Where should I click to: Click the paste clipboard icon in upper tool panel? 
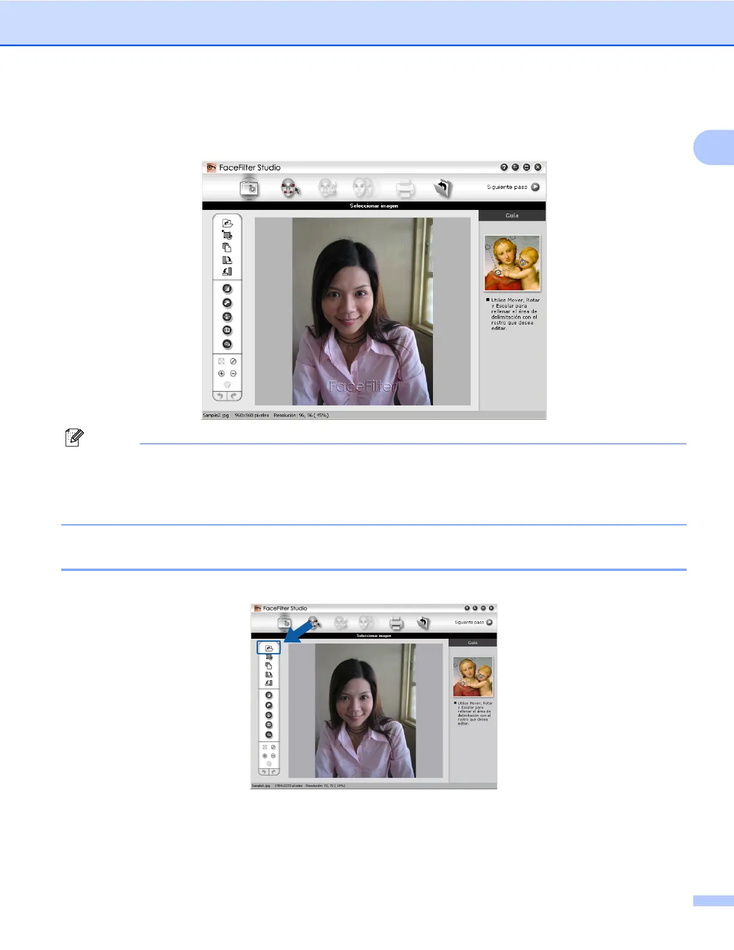(x=227, y=247)
